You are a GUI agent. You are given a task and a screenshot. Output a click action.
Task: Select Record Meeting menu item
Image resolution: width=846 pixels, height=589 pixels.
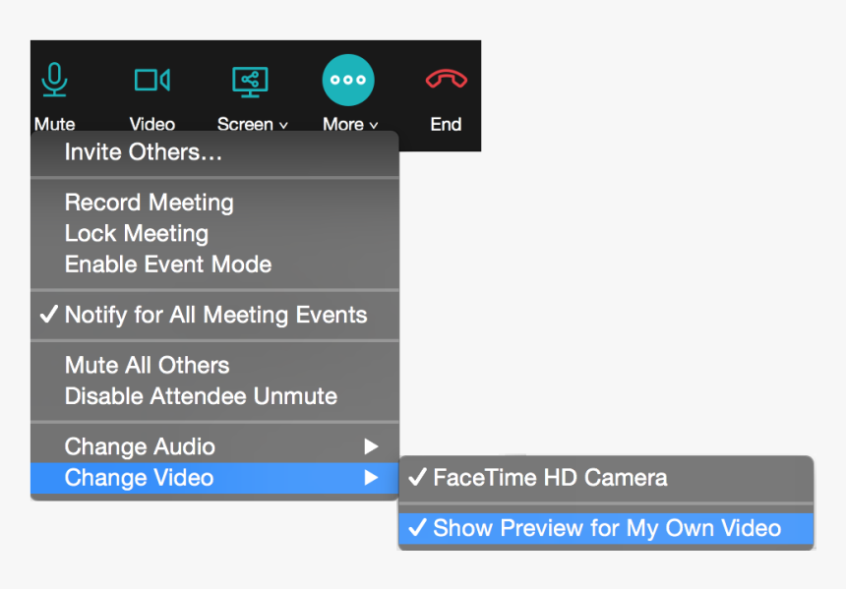click(150, 203)
